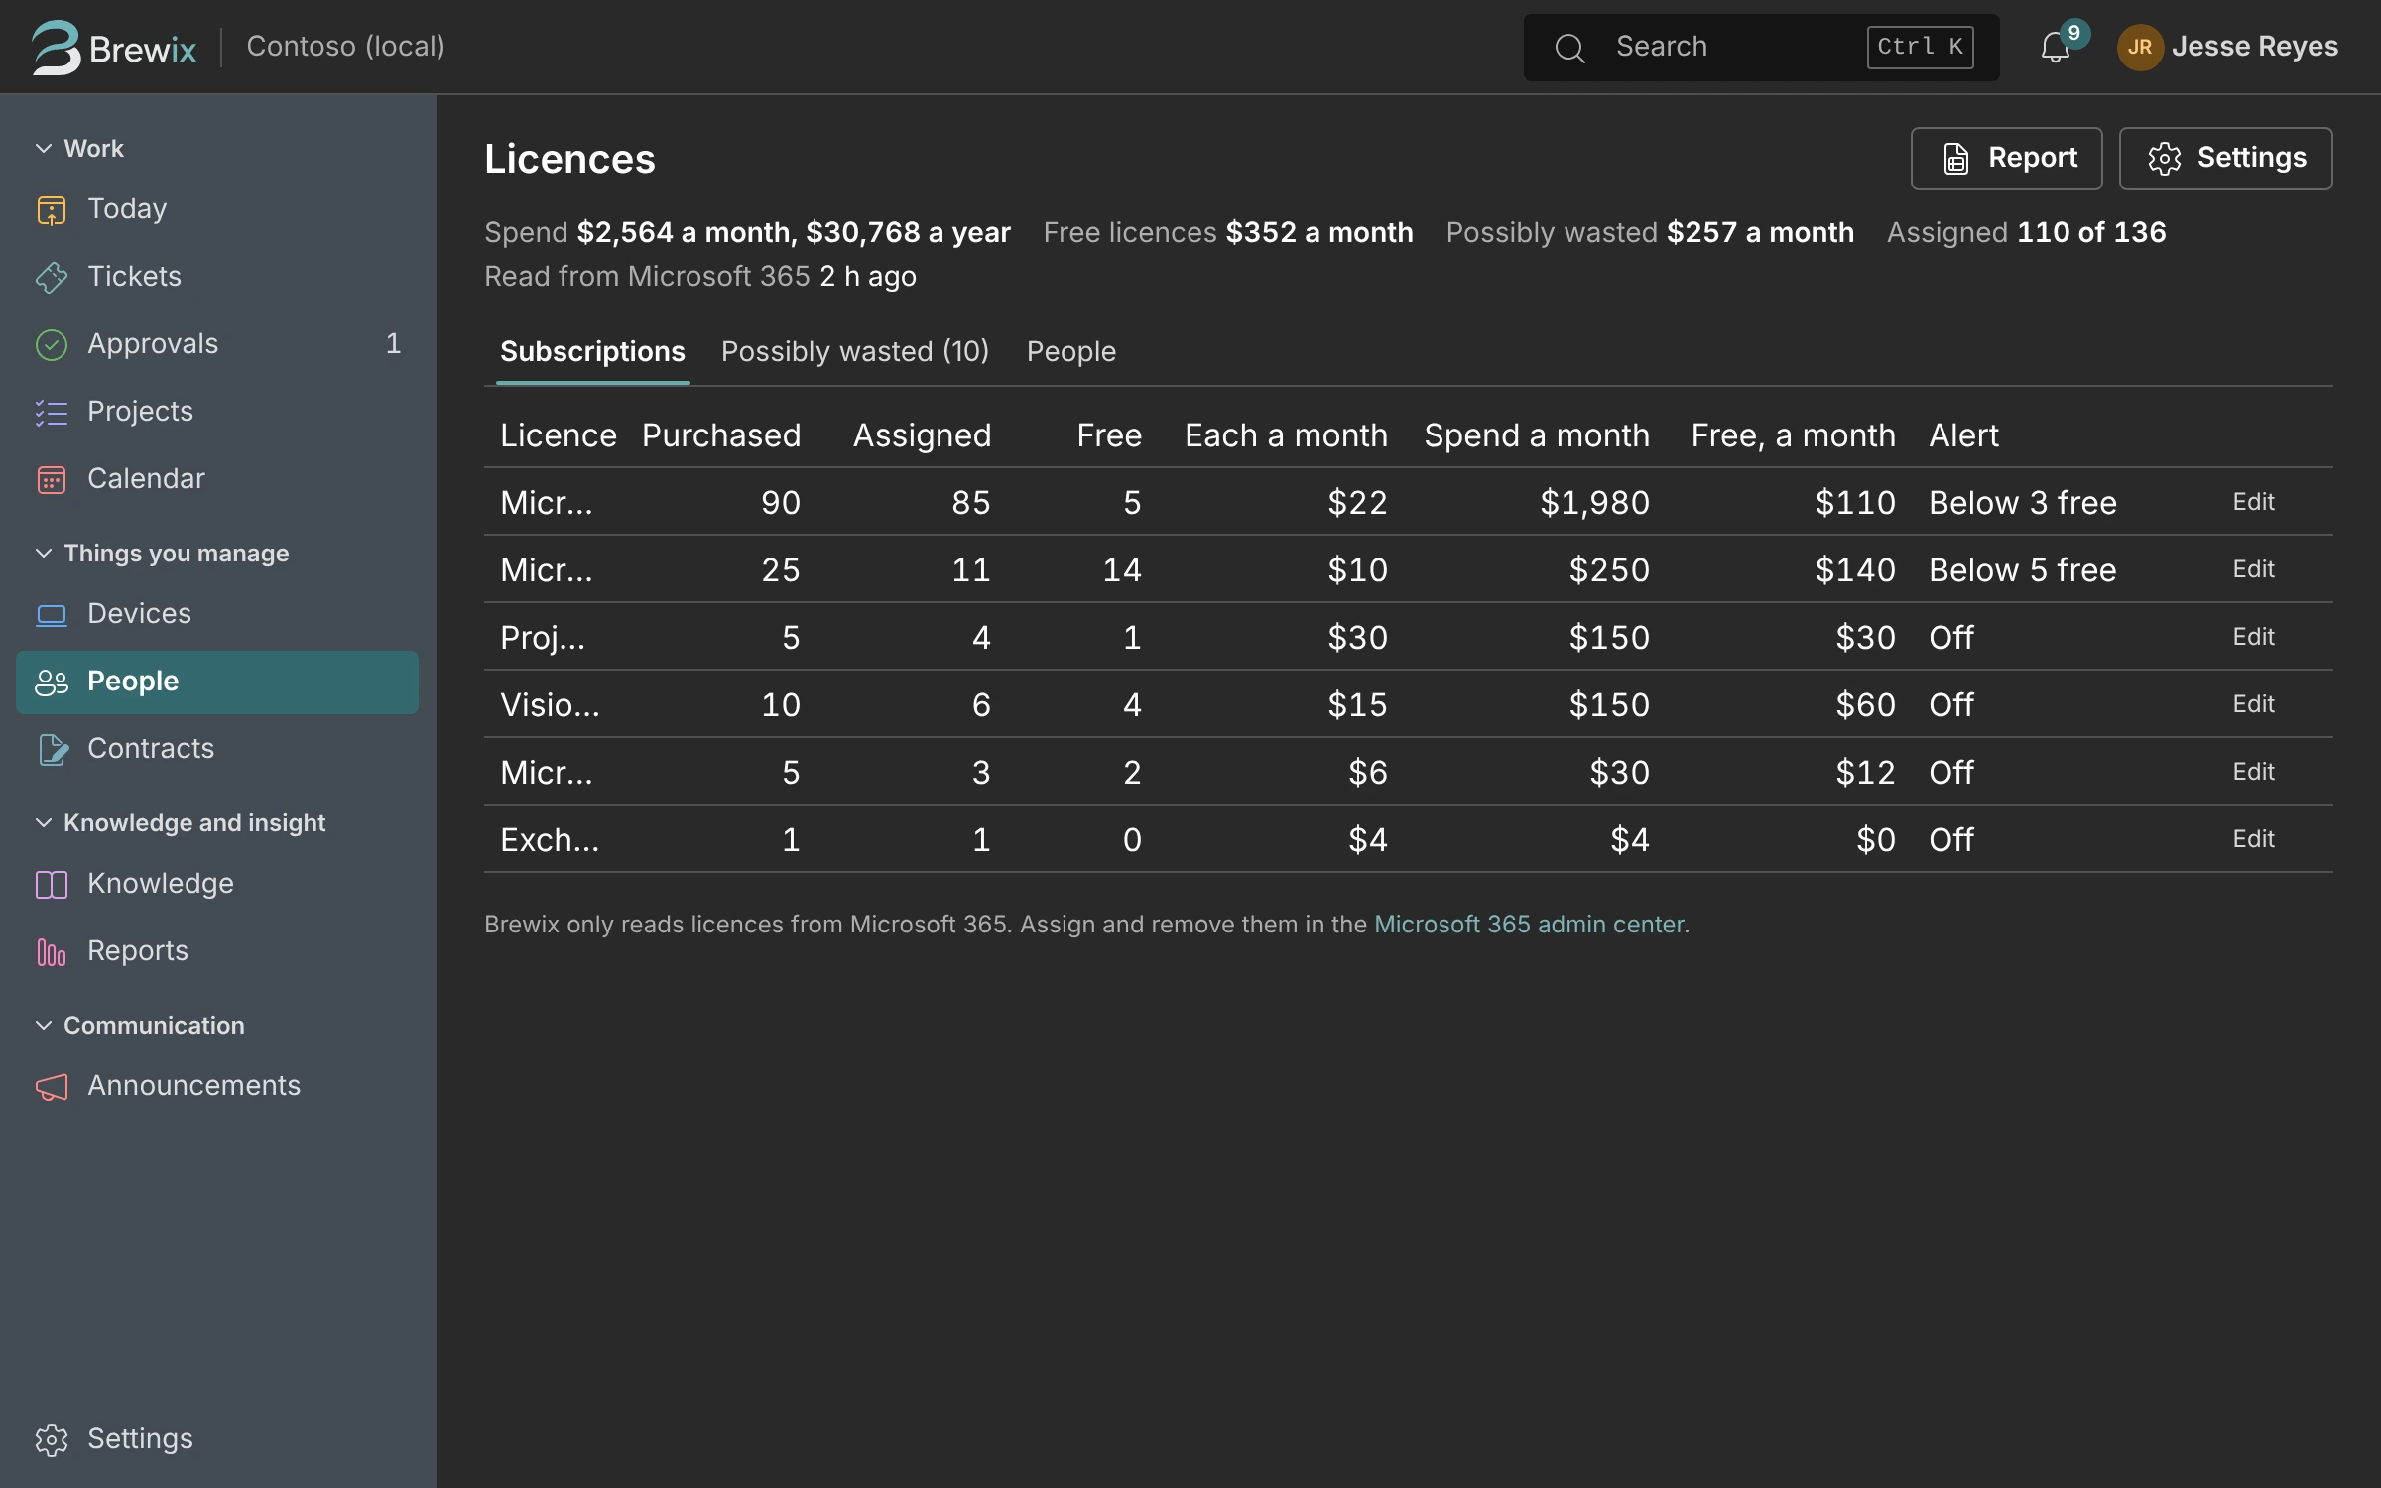The height and width of the screenshot is (1488, 2381).
Task: Edit the Below 5 free row
Action: click(x=2253, y=569)
